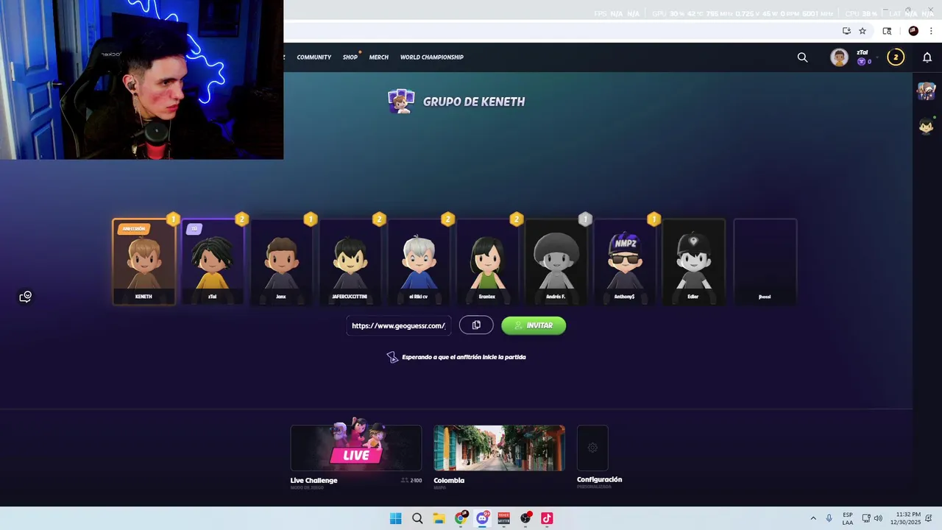Select the Live Challenge game mode thumbnail
Screen dimensions: 942x530
(x=356, y=448)
